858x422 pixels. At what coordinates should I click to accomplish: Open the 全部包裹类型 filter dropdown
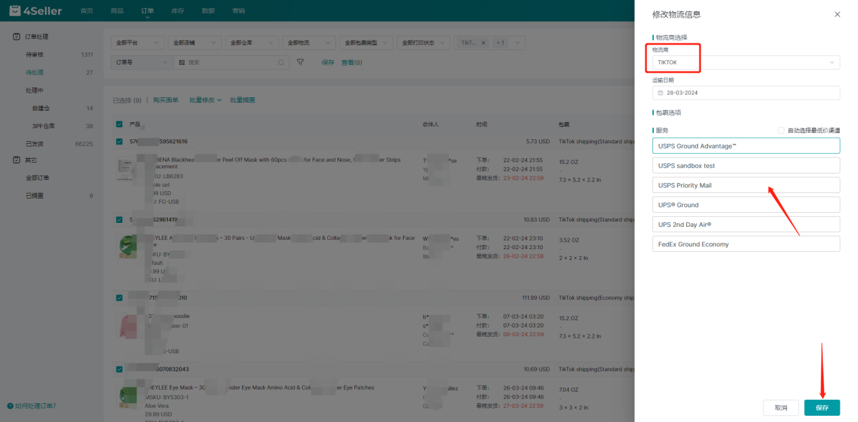(366, 43)
